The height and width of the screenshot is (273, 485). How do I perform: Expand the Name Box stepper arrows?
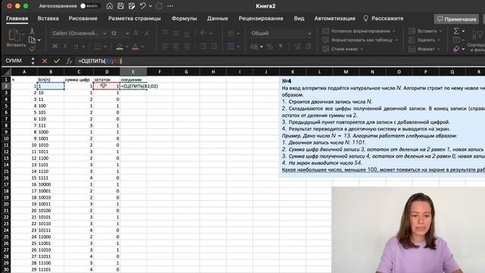point(33,61)
